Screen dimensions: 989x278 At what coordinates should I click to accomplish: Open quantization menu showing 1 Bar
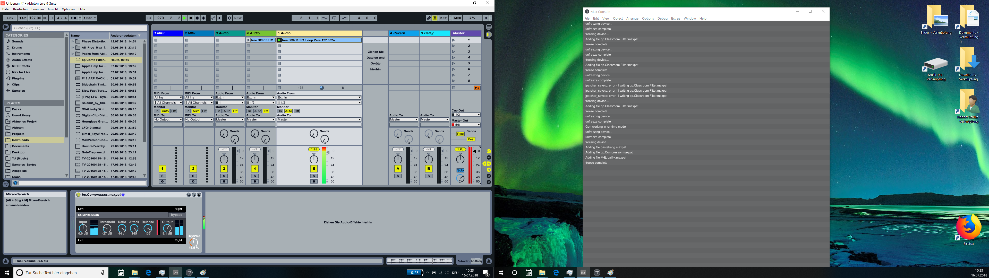[90, 18]
